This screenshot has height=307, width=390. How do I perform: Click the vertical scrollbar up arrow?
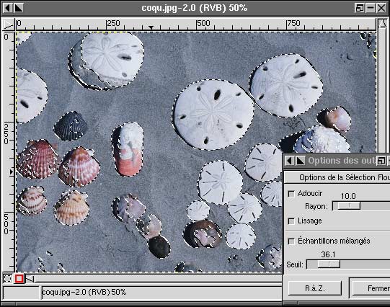tap(383, 25)
